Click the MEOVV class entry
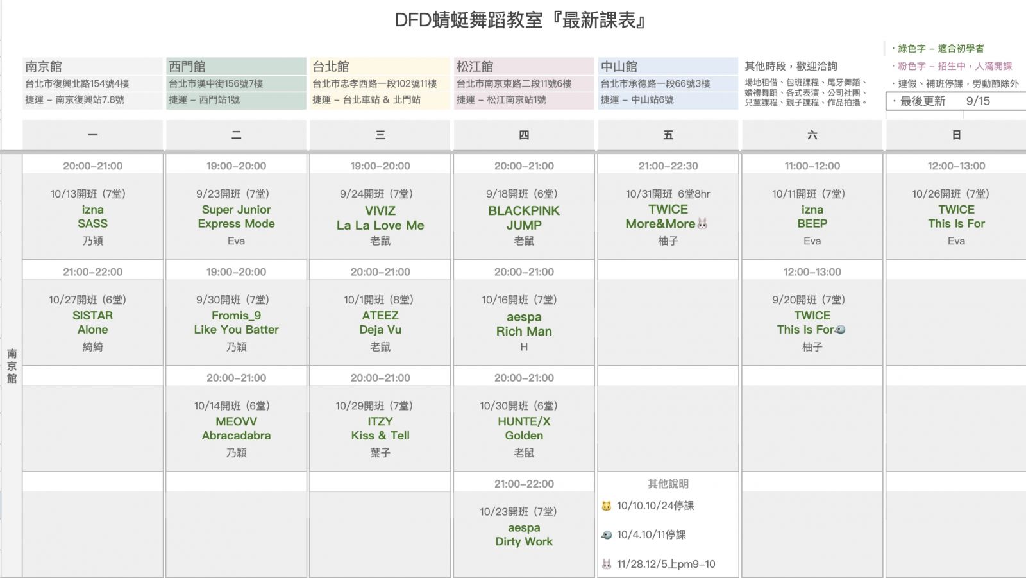Image resolution: width=1026 pixels, height=578 pixels. (236, 422)
